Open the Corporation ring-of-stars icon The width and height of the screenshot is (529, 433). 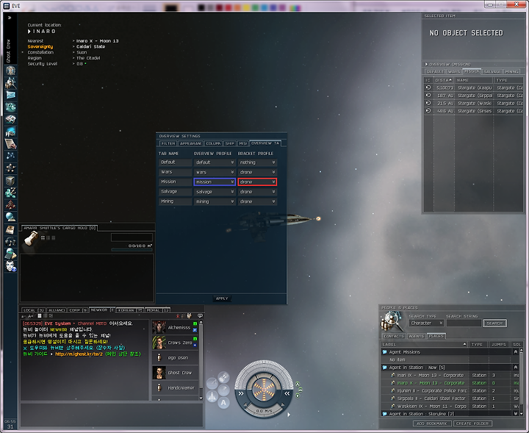tap(10, 168)
